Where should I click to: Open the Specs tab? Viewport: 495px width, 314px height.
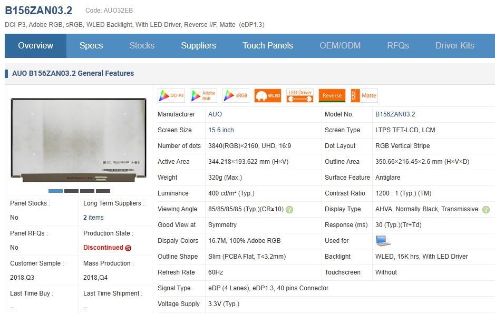(x=91, y=46)
